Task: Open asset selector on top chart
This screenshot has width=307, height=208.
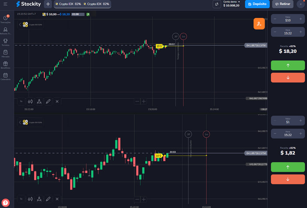Action: pos(30,25)
